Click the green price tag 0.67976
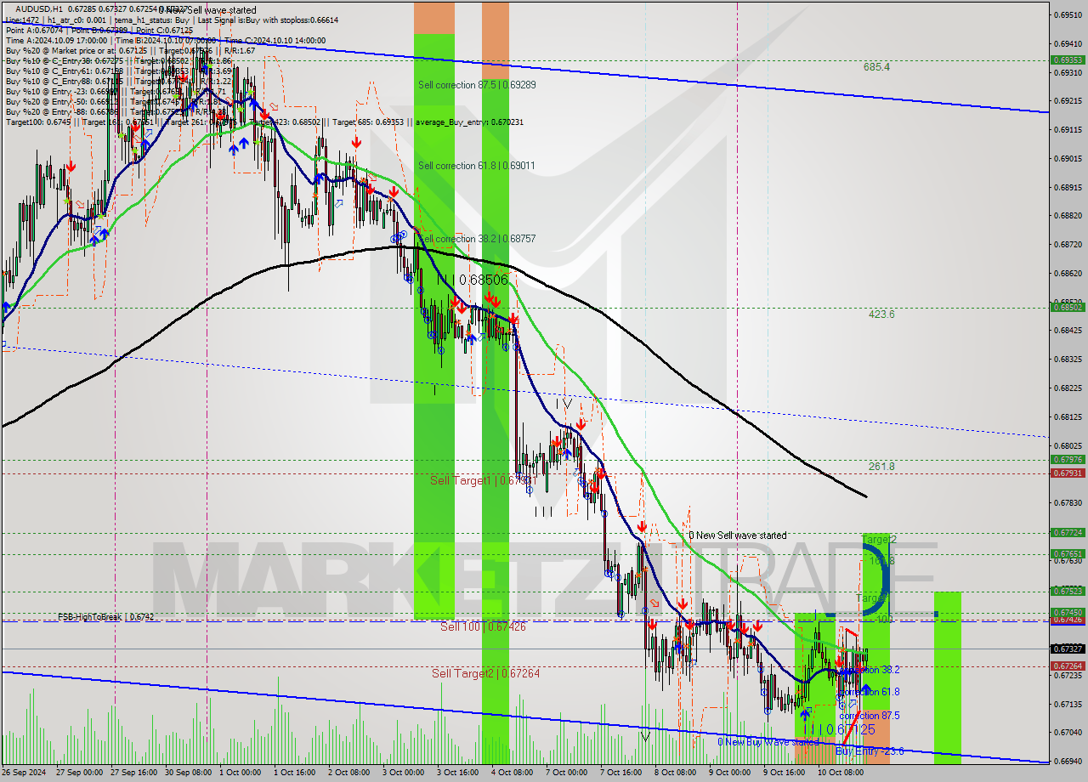1088x782 pixels. (x=1067, y=460)
